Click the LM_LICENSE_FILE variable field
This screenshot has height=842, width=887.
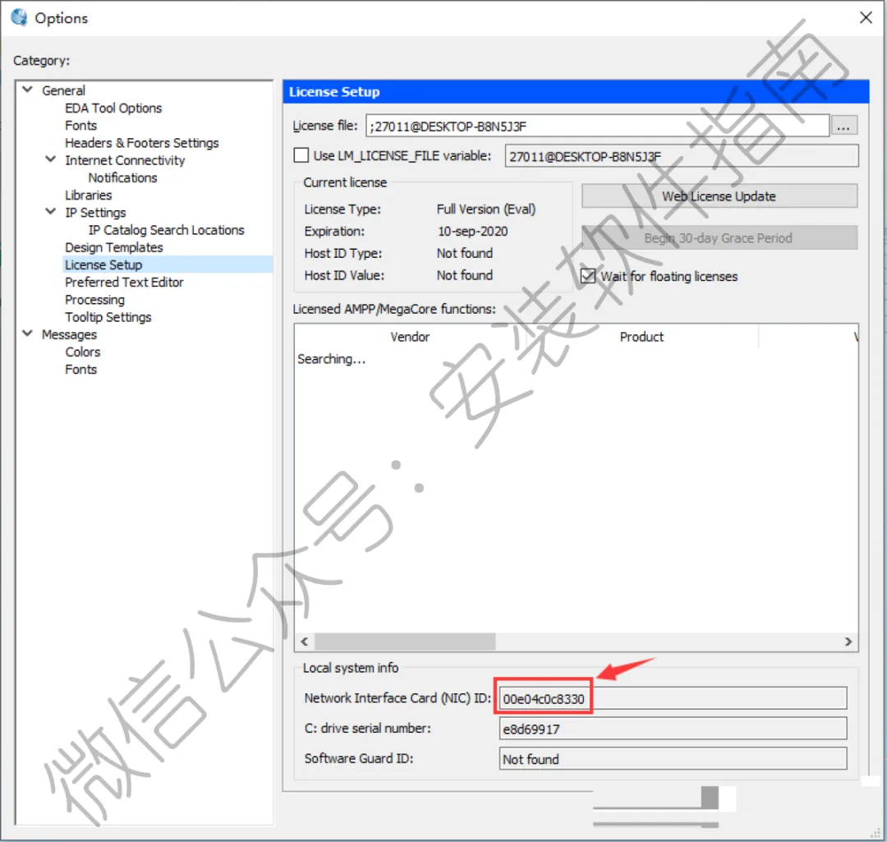(681, 156)
